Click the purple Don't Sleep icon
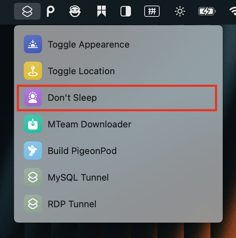This screenshot has height=238, width=236. point(33,97)
